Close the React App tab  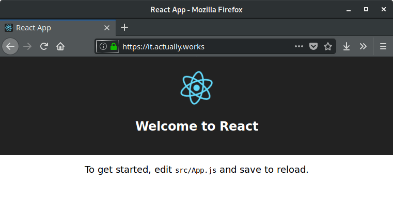coord(107,28)
